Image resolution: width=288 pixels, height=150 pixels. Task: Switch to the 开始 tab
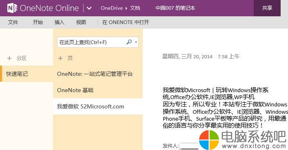click(38, 22)
